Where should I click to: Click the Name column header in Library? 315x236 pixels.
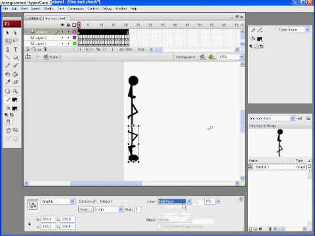(x=253, y=161)
